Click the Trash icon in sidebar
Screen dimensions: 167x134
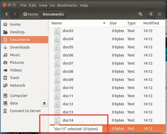(5, 78)
